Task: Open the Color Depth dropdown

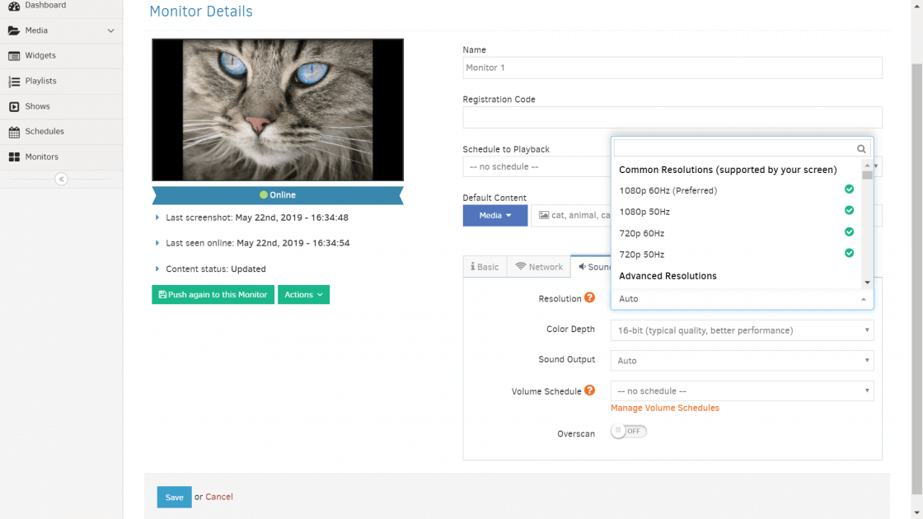Action: click(x=742, y=330)
